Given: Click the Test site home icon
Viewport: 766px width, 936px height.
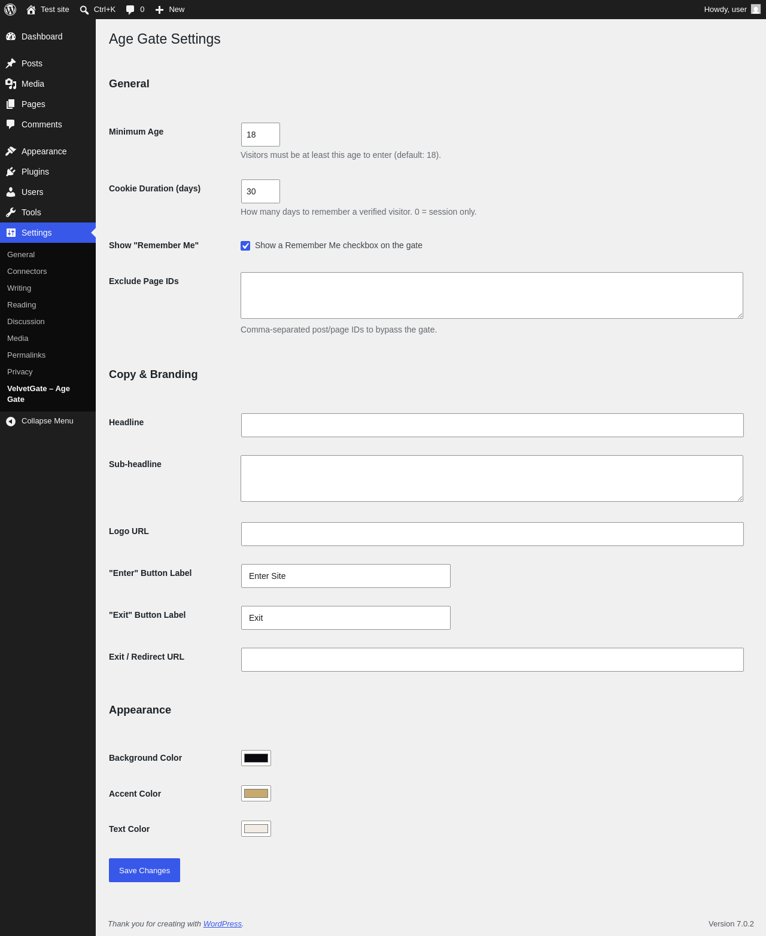Looking at the screenshot, I should (31, 10).
